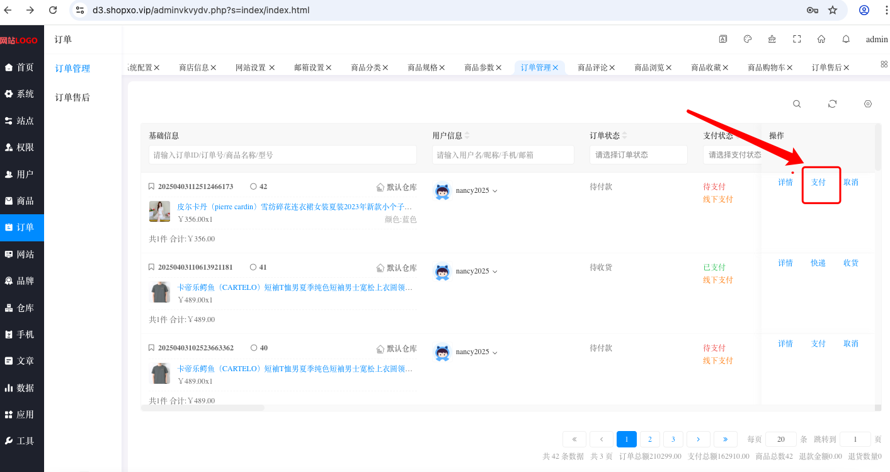890x472 pixels.
Task: Open 首页 in the left sidebar
Action: point(22,67)
